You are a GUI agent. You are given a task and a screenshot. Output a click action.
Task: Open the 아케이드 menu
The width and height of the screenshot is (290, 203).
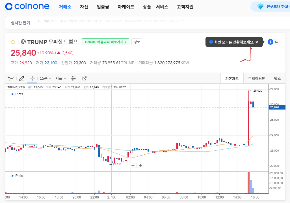click(x=126, y=7)
